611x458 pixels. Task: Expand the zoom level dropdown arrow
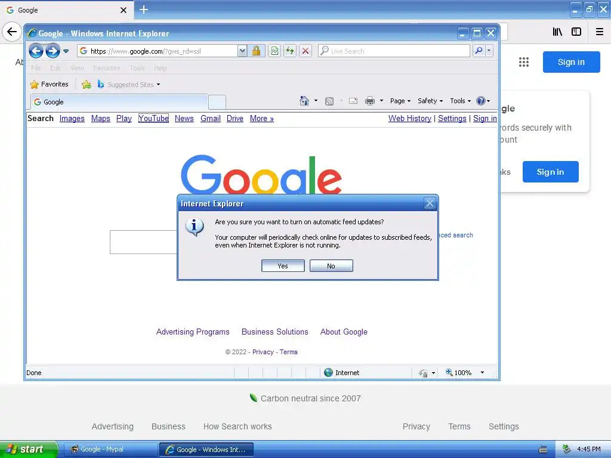pyautogui.click(x=482, y=373)
